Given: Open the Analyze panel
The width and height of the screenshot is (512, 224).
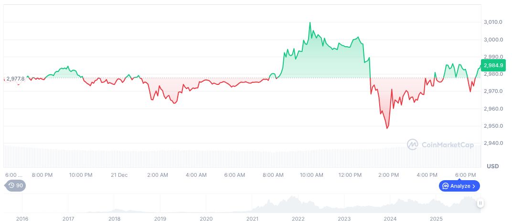Looking at the screenshot, I should pyautogui.click(x=459, y=186).
